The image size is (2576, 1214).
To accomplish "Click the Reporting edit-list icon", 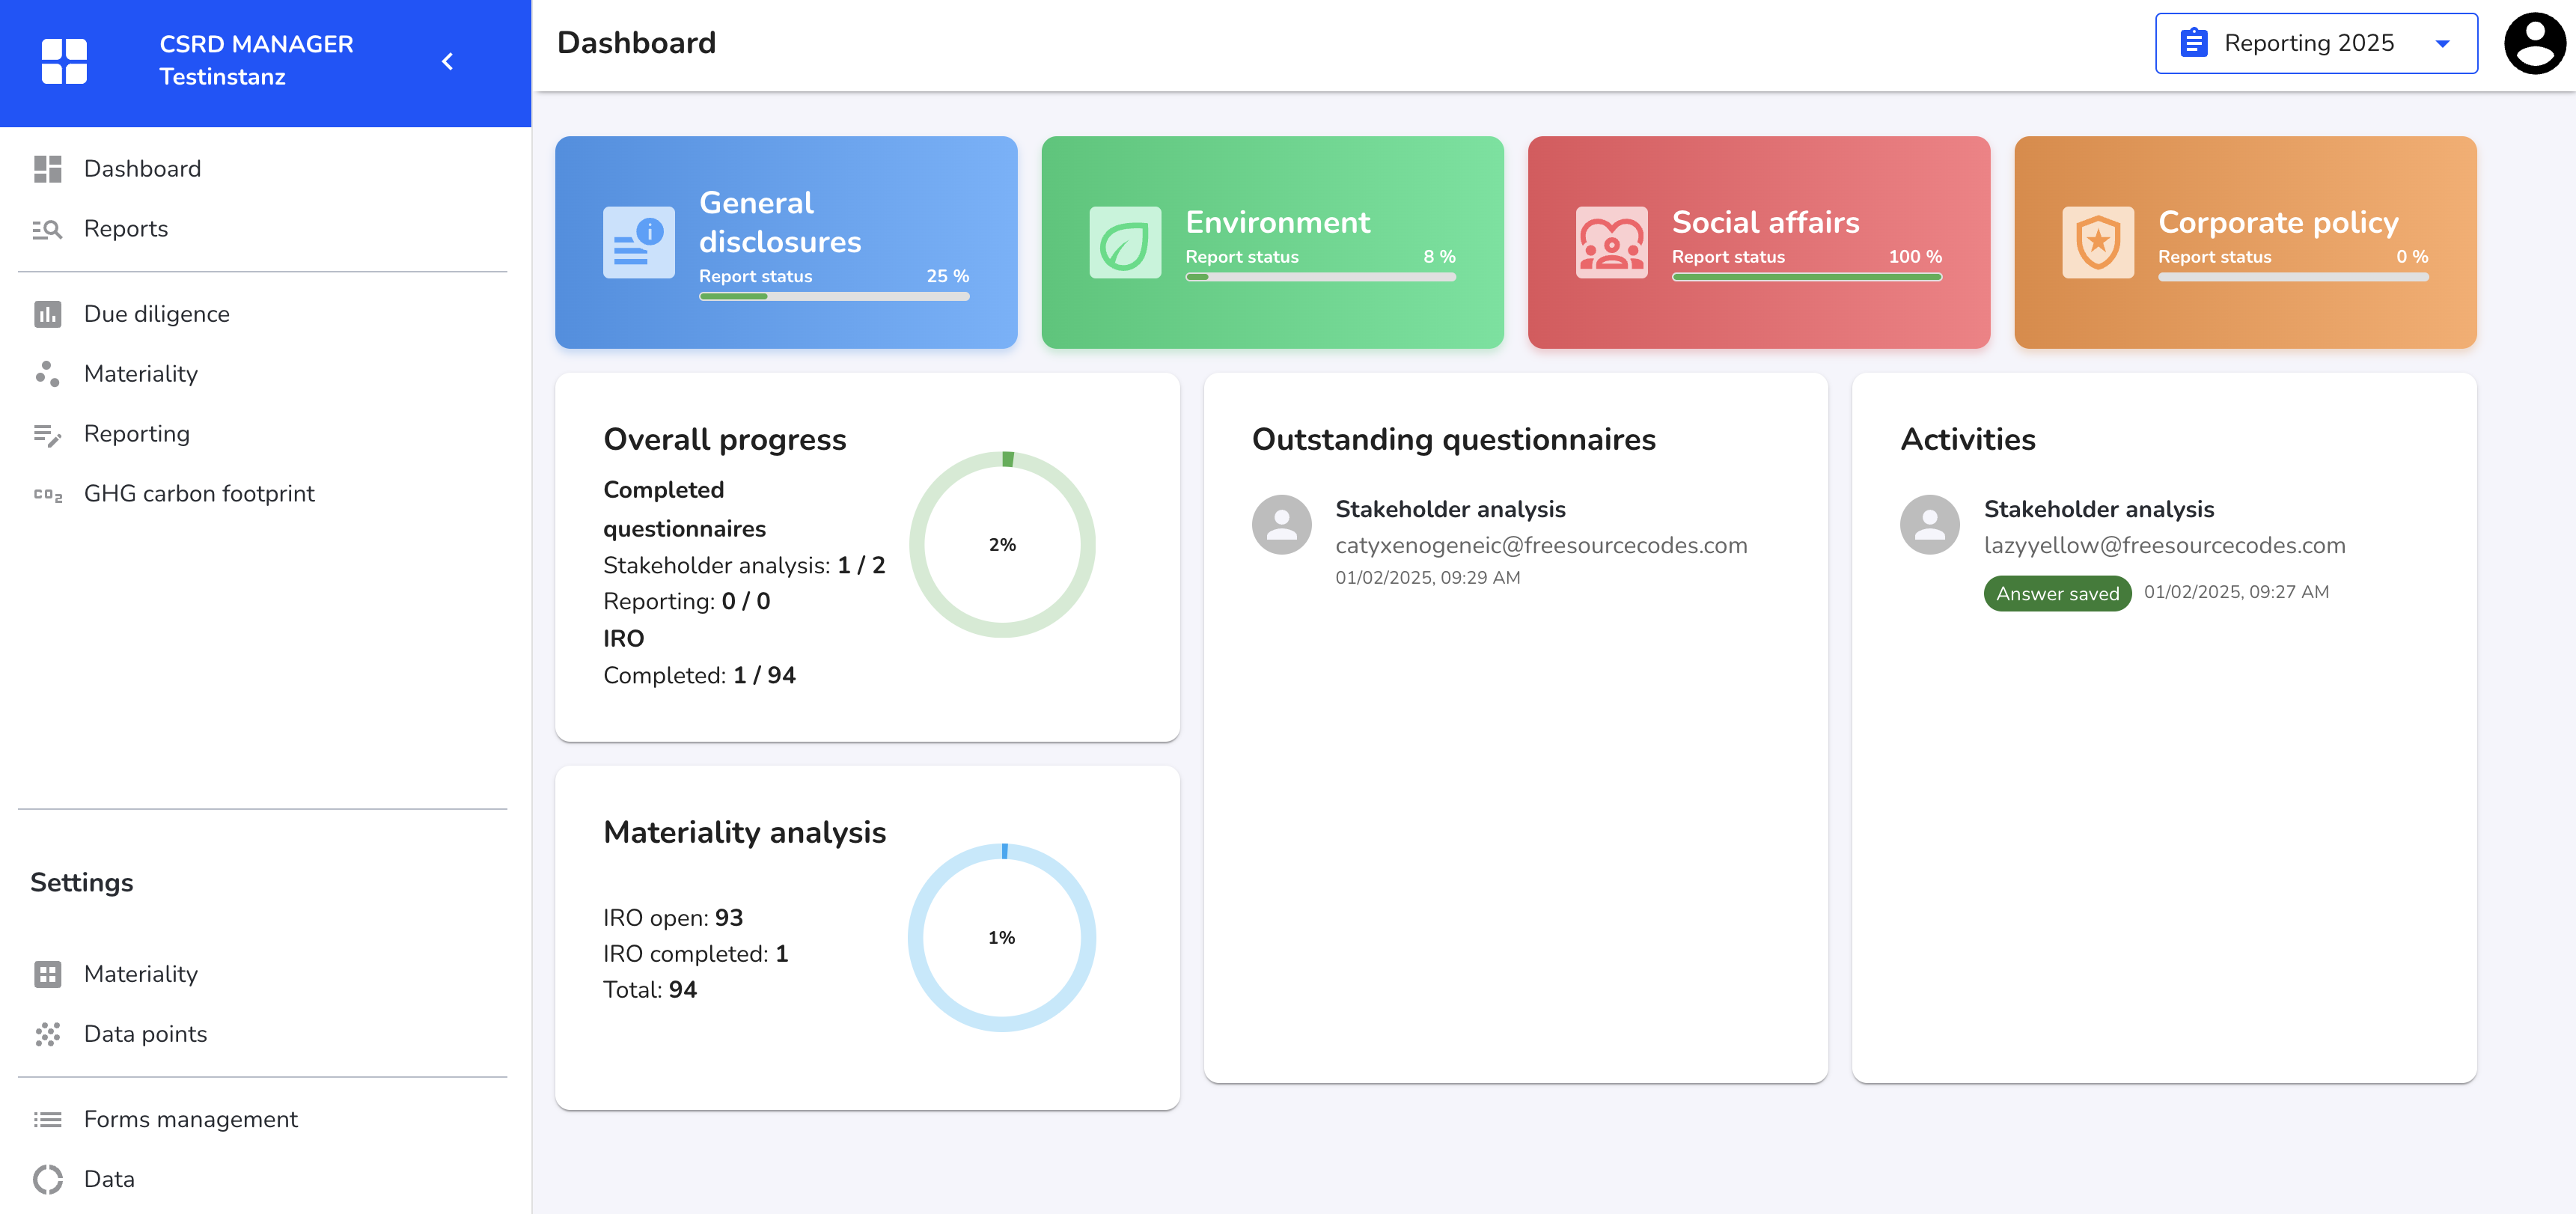I will [47, 434].
